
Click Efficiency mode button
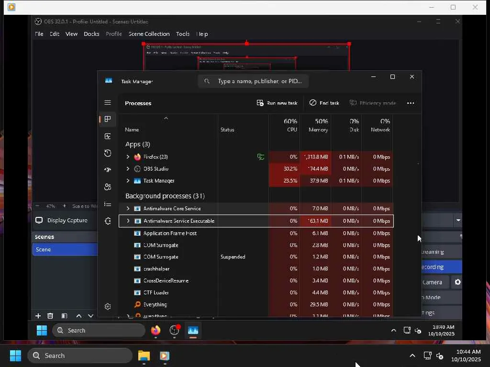pyautogui.click(x=373, y=103)
